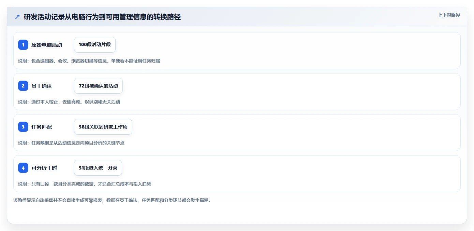The image size is (474, 231).
Task: Click the 任务匹配 step title
Action: tap(42, 127)
